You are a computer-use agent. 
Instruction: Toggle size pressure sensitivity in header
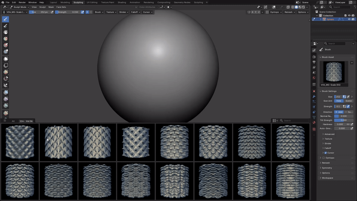tap(52, 12)
